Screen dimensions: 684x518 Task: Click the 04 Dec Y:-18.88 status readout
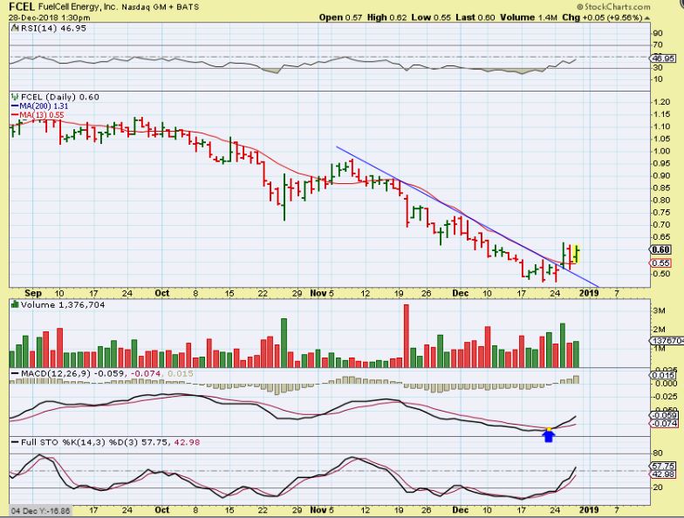click(x=40, y=511)
